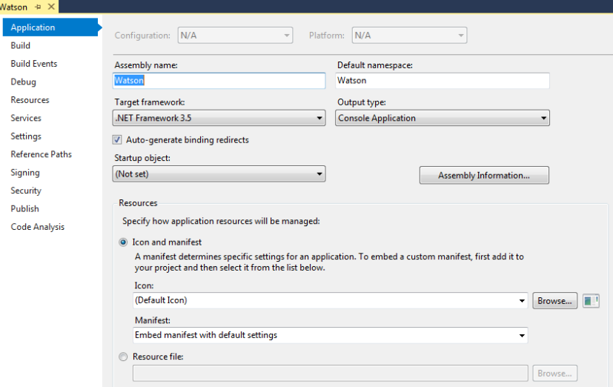613x387 pixels.
Task: Click the manifest description paragraph text
Action: coord(329,262)
